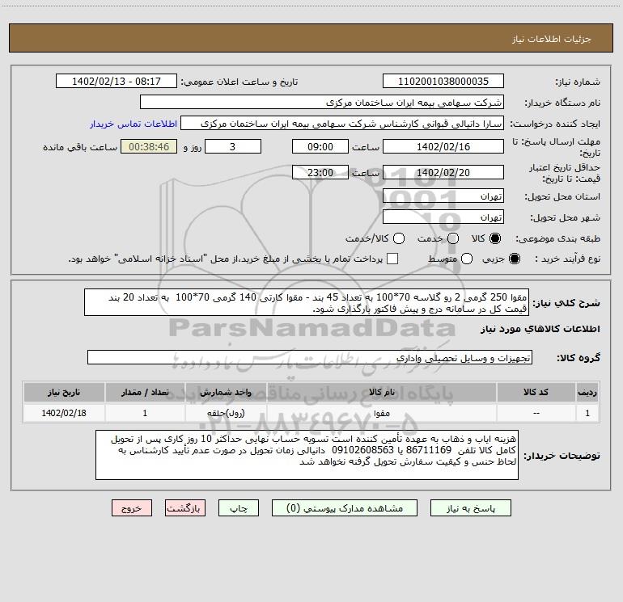Select the خدمت radio button
This screenshot has height=602, width=623.
coord(453,238)
